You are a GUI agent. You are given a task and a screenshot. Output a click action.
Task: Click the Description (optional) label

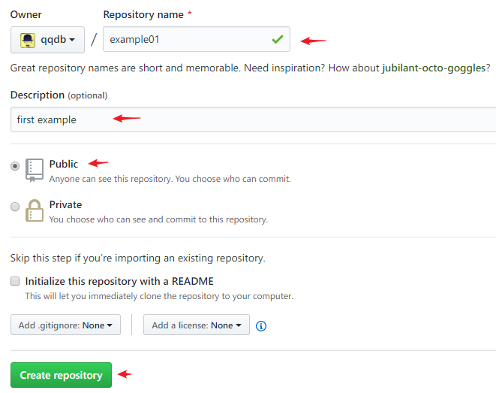pyautogui.click(x=59, y=95)
